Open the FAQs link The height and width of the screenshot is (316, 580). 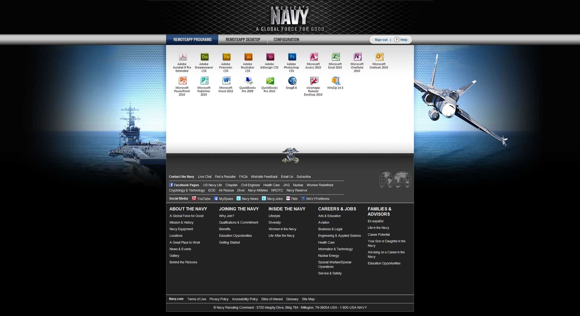click(243, 177)
